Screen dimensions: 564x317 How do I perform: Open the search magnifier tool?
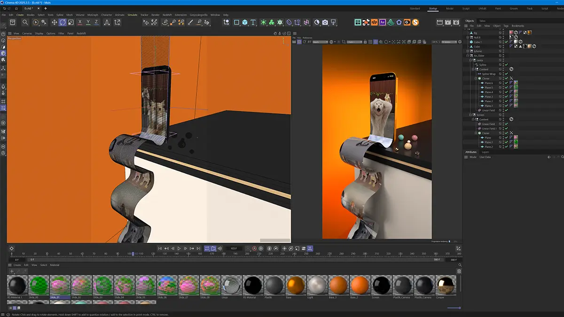(x=25, y=22)
